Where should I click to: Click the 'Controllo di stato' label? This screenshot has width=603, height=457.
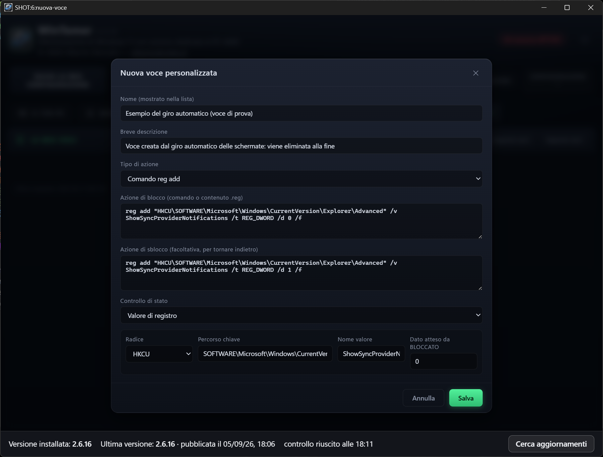pyautogui.click(x=144, y=301)
